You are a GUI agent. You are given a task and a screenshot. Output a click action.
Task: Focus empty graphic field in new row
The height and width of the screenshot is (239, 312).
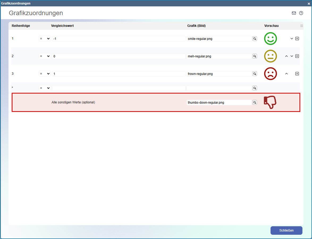coord(219,88)
